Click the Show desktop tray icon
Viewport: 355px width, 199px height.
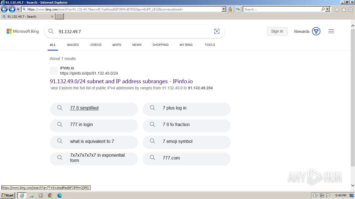(352, 195)
